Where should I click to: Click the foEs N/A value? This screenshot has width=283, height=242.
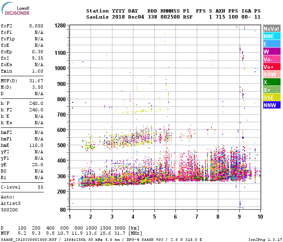pos(39,65)
